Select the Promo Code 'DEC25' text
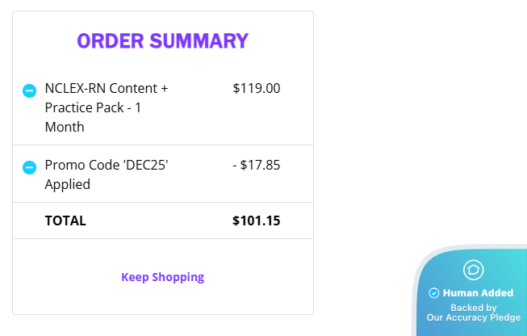Viewport: 527px width, 336px height. (x=106, y=165)
